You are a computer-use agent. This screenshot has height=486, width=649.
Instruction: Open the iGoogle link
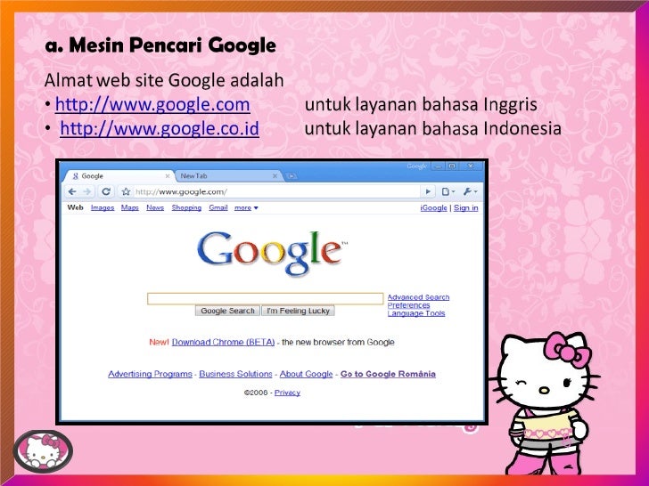433,208
